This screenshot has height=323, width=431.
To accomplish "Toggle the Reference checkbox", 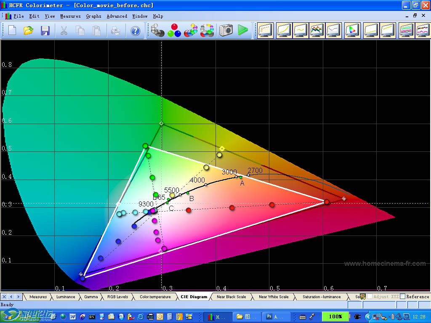I will (403, 297).
